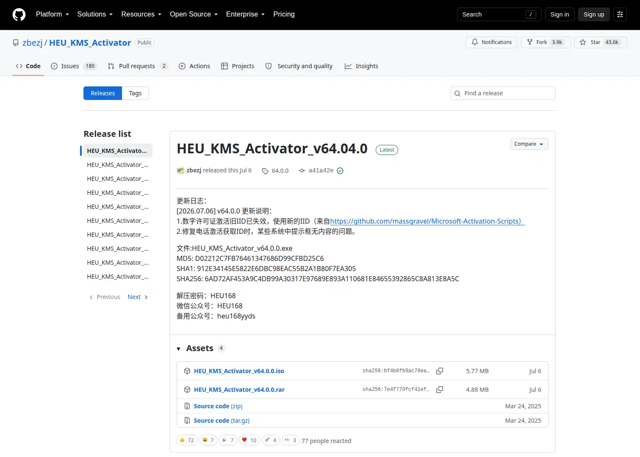This screenshot has height=457, width=640.
Task: Download HEU_KMS_Activator_v64.0.0.rar
Action: pos(239,390)
